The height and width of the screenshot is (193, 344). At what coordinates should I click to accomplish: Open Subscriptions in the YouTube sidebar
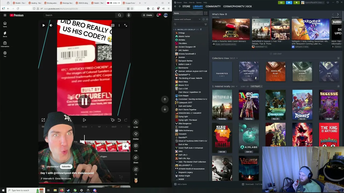point(5,44)
